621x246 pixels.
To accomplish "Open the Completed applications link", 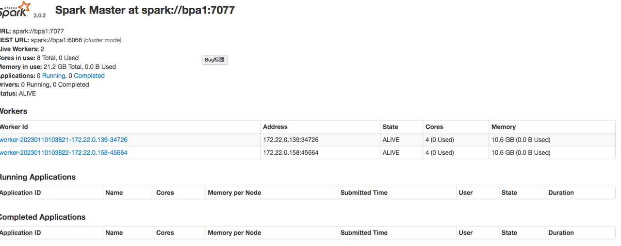I will click(89, 76).
